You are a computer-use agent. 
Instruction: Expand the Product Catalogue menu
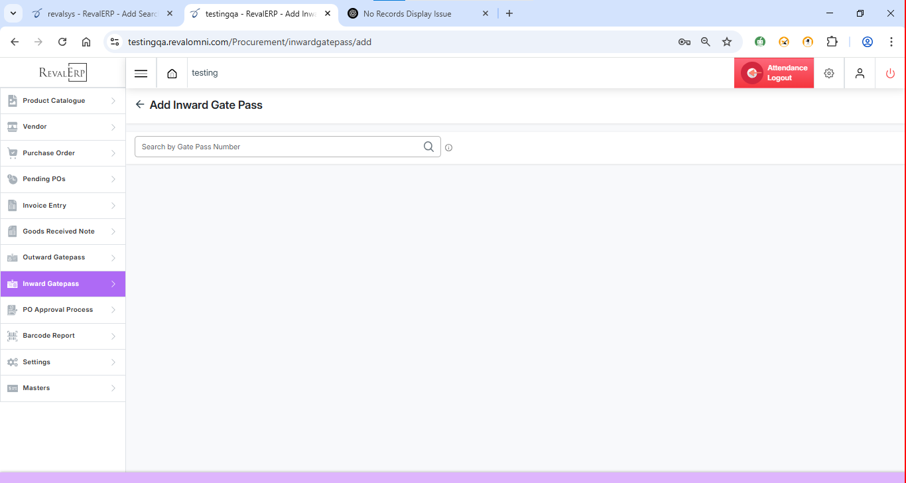coord(54,101)
